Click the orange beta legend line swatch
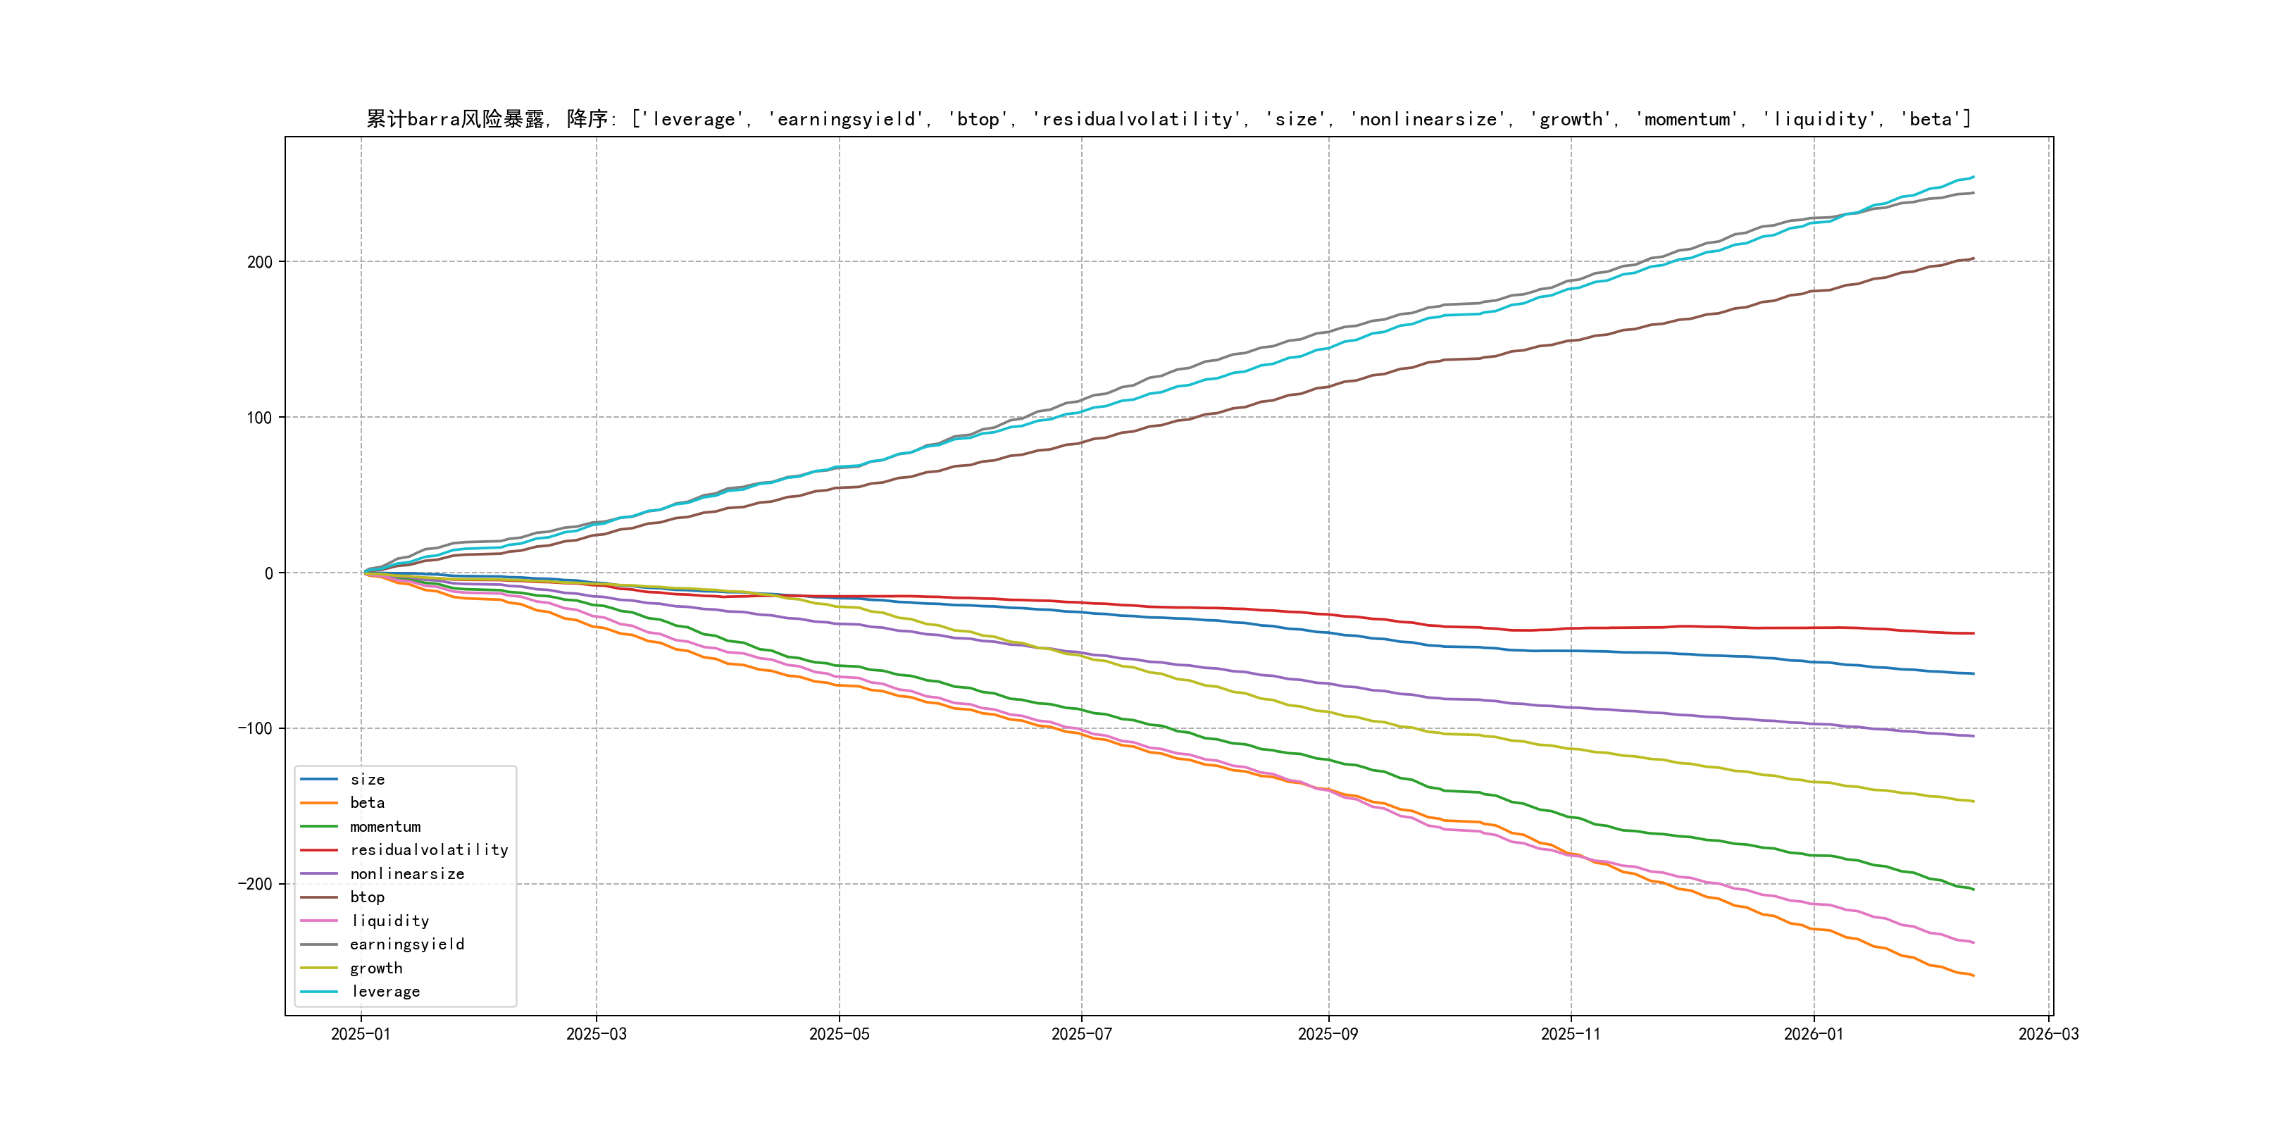The image size is (2282, 1141). point(319,804)
